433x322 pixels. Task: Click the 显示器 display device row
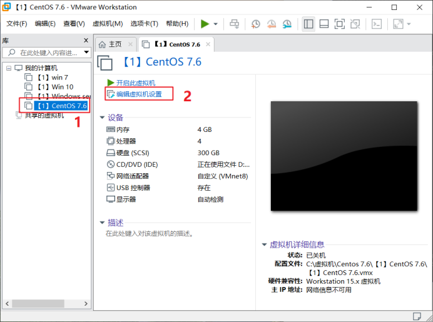tap(178, 199)
